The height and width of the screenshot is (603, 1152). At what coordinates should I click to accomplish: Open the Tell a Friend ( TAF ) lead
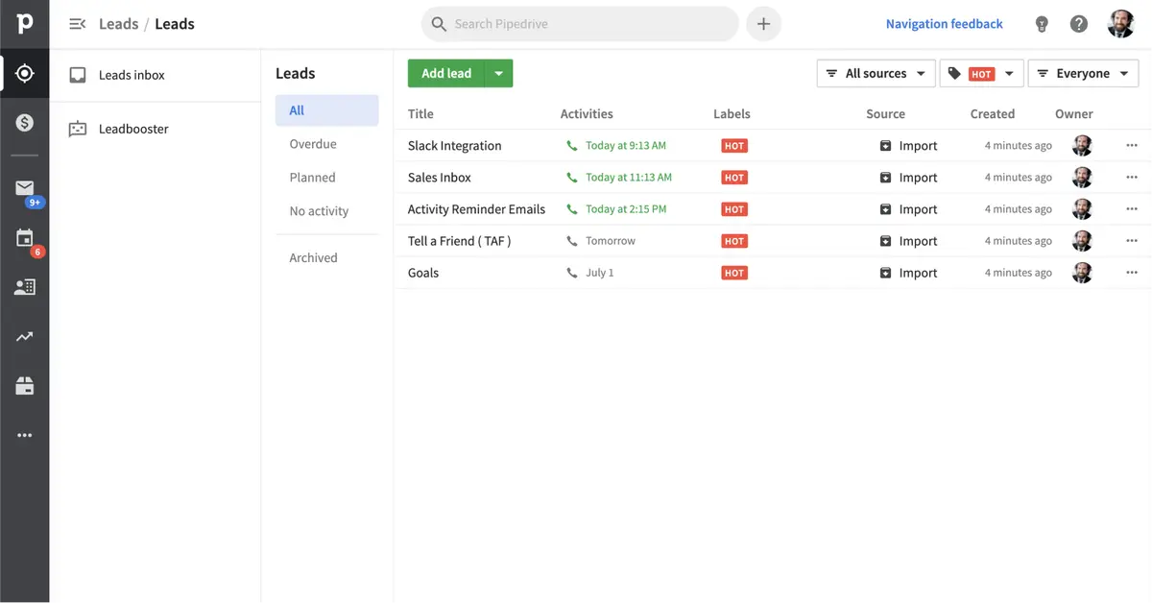[x=459, y=241]
